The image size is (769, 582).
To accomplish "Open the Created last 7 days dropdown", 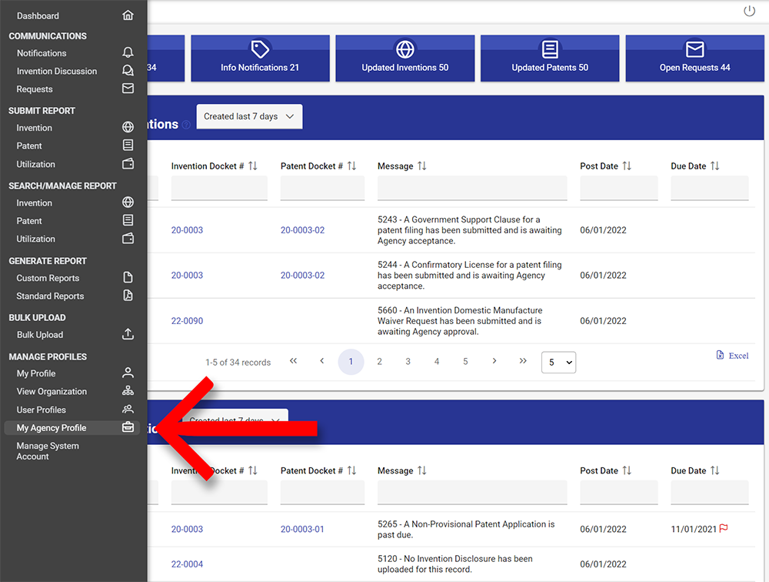I will click(x=249, y=116).
